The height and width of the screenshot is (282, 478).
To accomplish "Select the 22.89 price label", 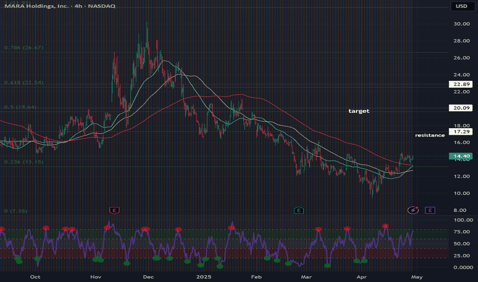I will tap(461, 84).
